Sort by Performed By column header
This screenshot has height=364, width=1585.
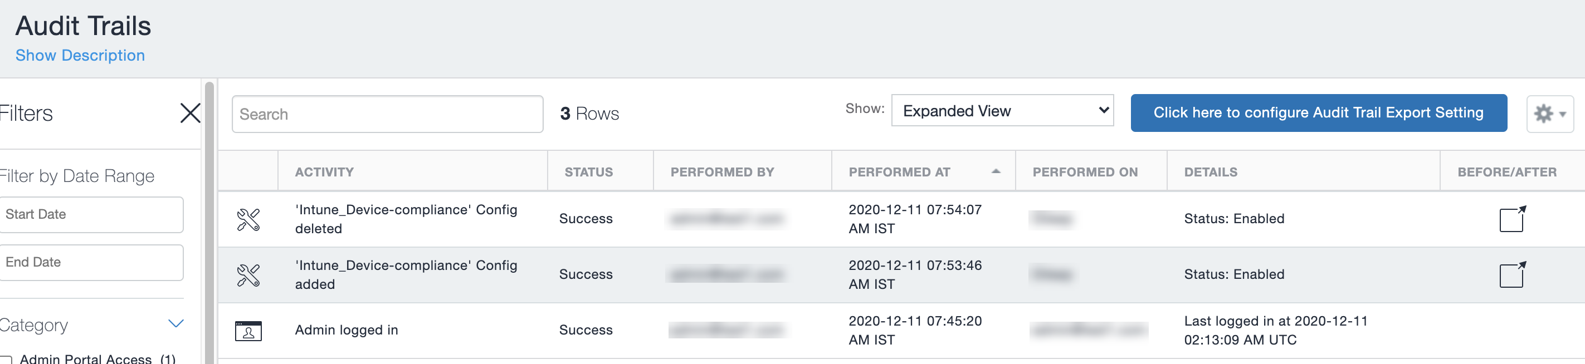point(721,172)
